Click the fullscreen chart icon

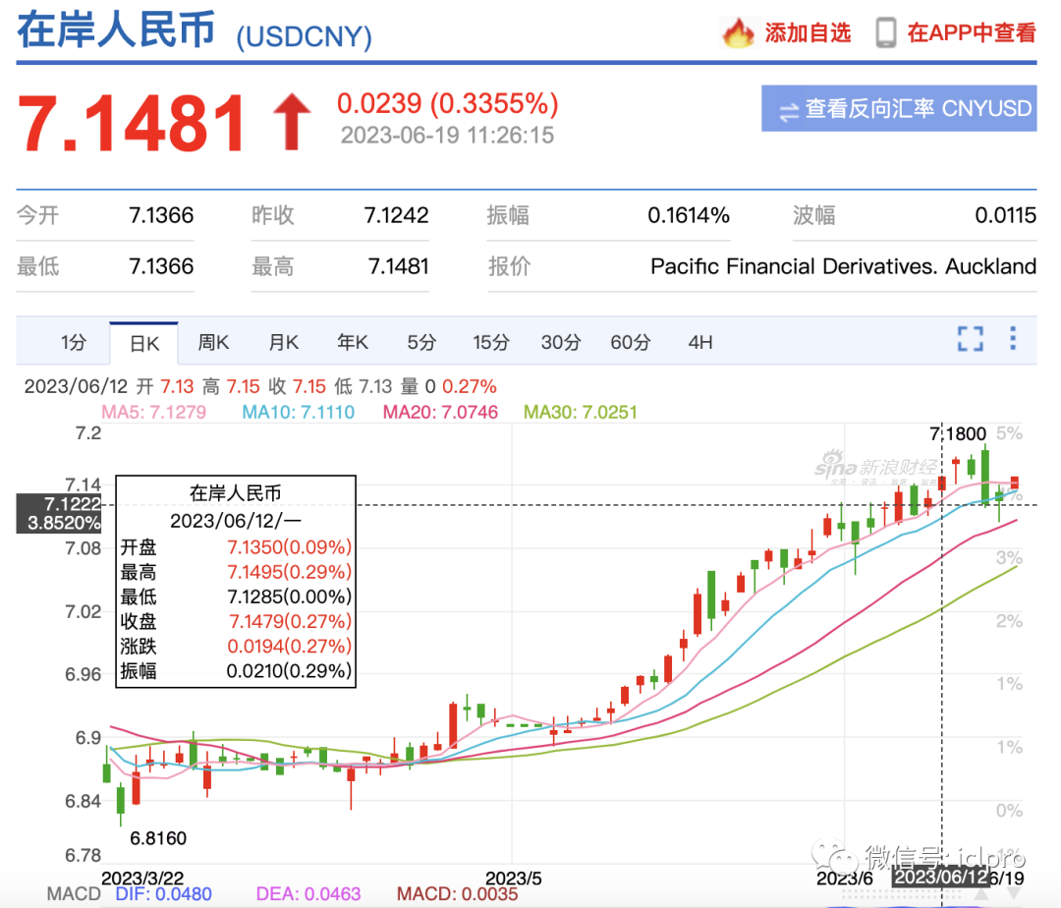click(970, 340)
